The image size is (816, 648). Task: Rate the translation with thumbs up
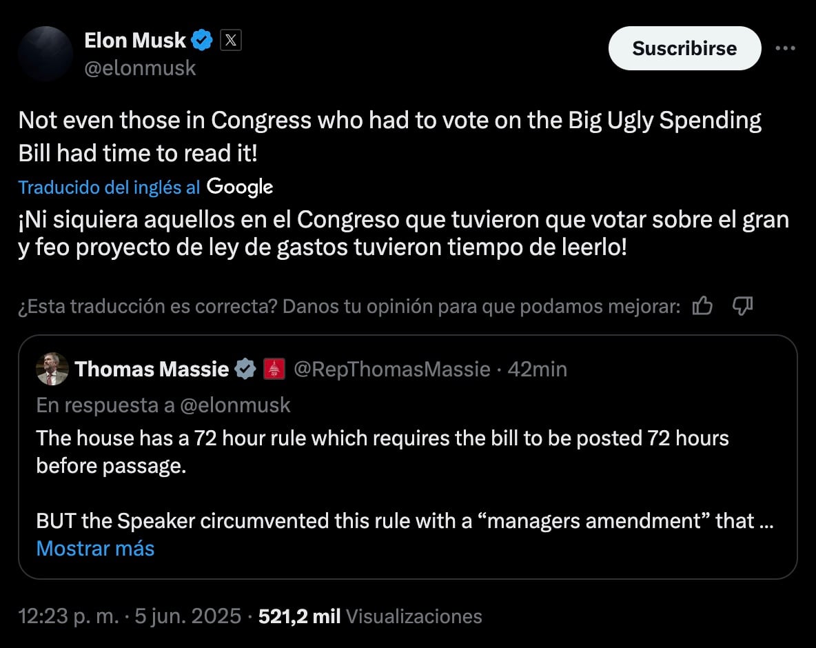coord(702,306)
